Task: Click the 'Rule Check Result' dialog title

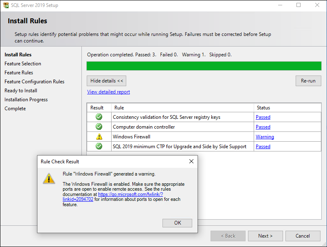Action: coord(60,162)
